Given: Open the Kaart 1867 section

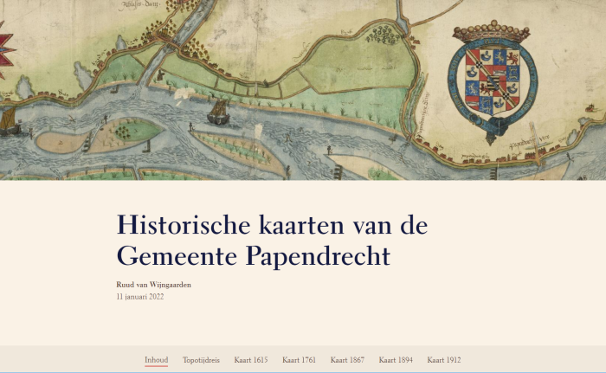Looking at the screenshot, I should pyautogui.click(x=347, y=359).
